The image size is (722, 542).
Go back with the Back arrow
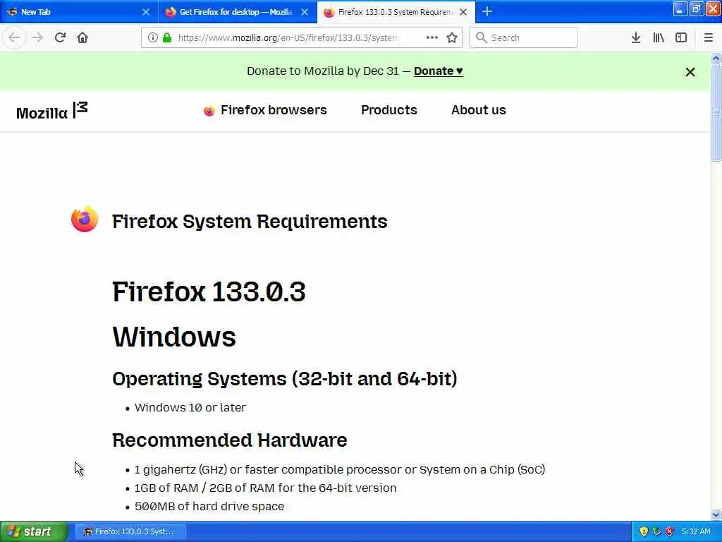(x=14, y=37)
